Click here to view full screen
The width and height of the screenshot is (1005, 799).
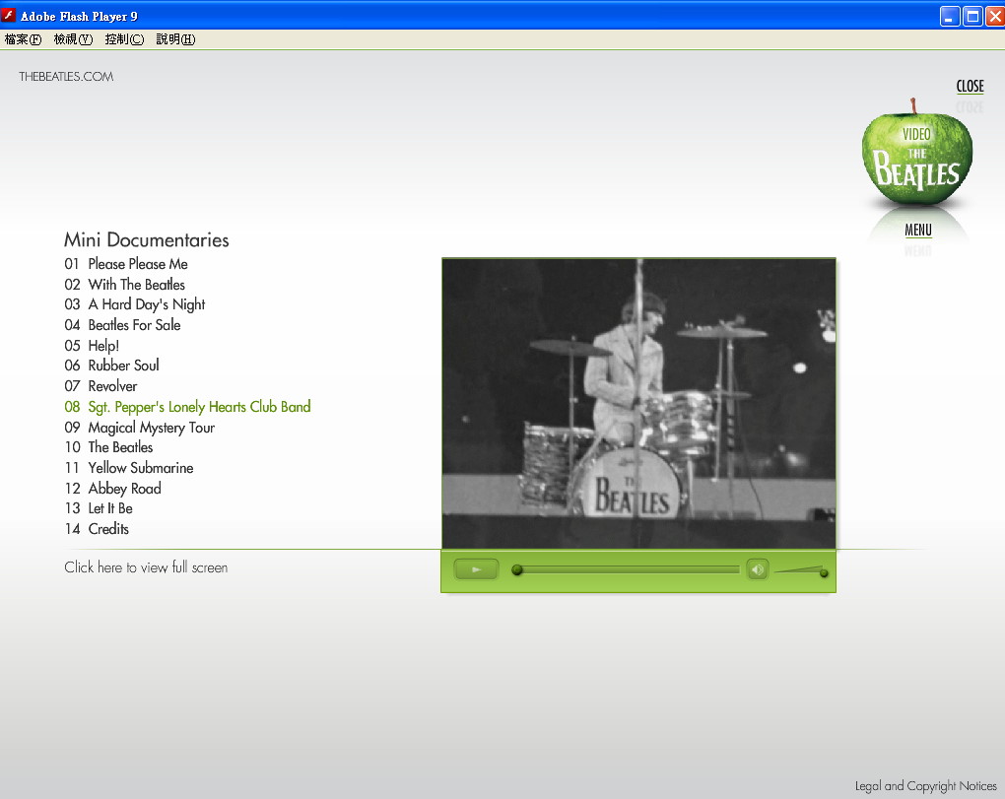pos(146,567)
